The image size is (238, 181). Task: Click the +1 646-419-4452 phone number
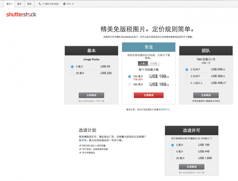pyautogui.click(x=50, y=4)
